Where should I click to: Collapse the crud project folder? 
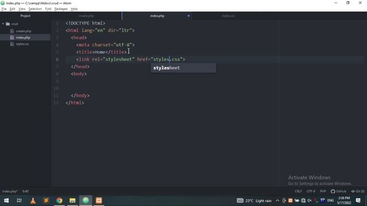[3, 24]
